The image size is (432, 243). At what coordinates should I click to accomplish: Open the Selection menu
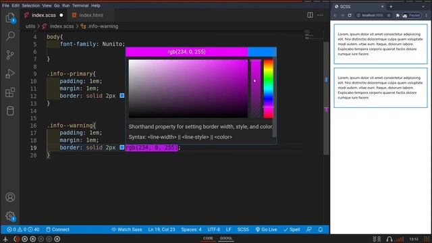pos(30,5)
